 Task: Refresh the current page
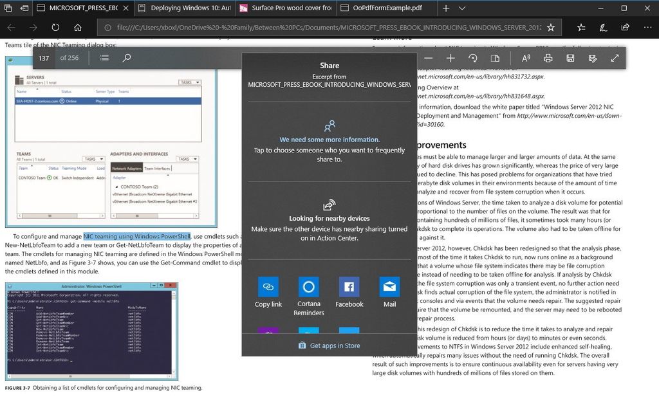(x=55, y=28)
